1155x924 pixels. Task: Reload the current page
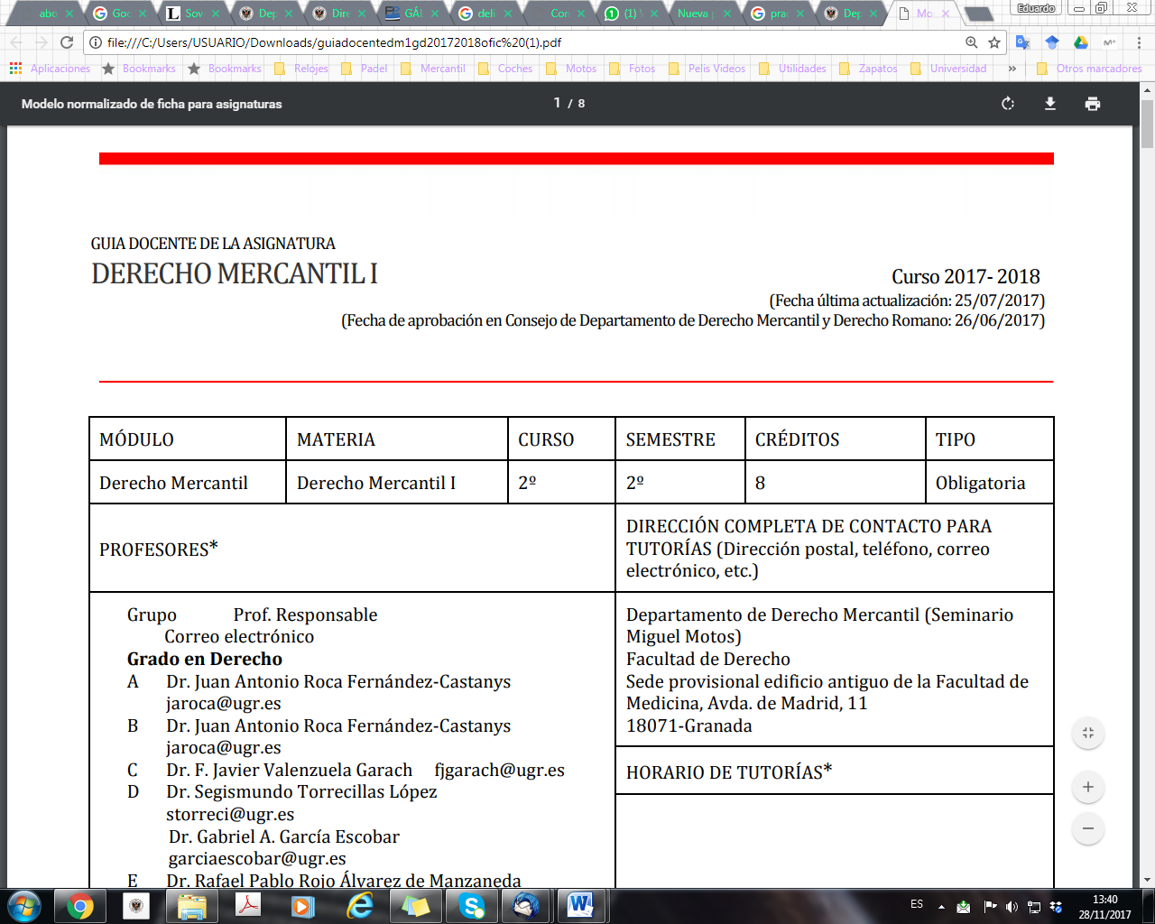point(67,42)
